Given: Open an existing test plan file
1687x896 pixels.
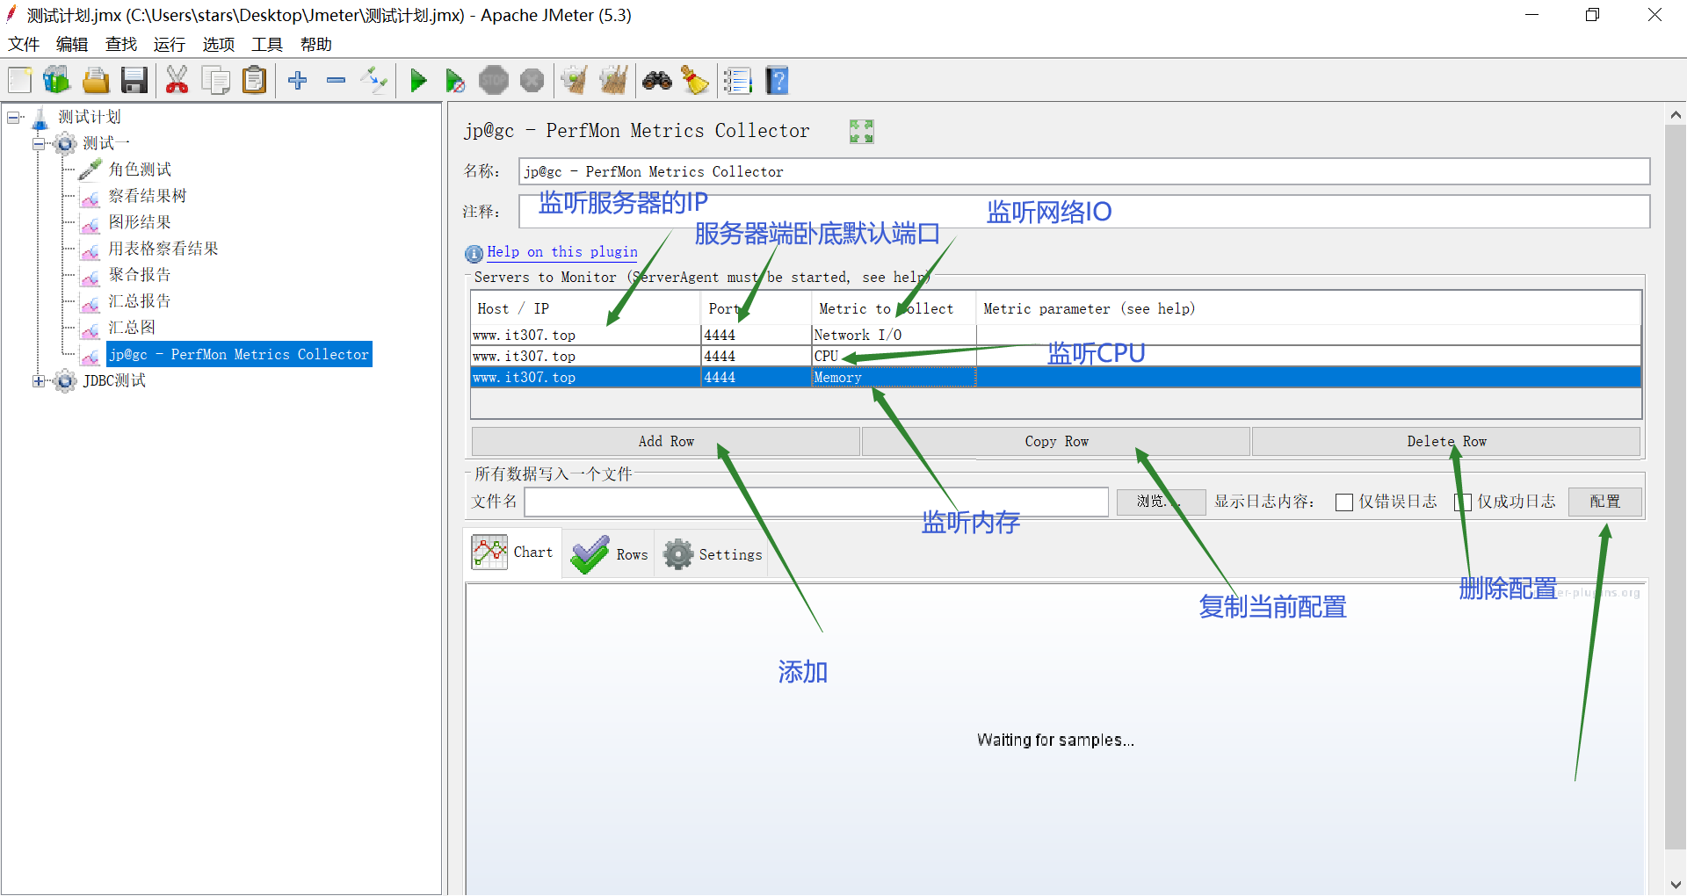Looking at the screenshot, I should click(x=95, y=80).
